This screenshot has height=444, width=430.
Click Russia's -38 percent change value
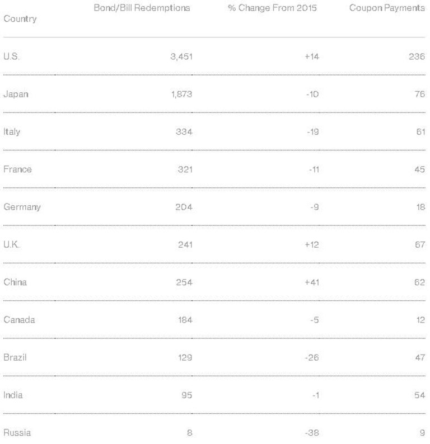coord(311,433)
